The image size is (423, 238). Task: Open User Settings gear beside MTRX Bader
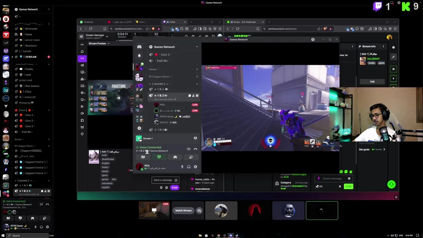(x=47, y=227)
